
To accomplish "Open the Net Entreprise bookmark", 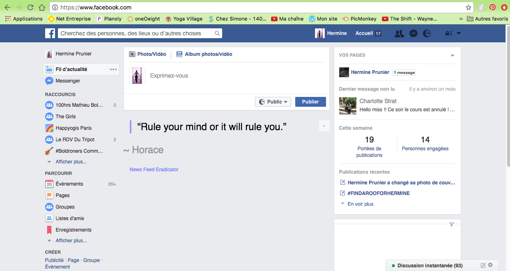I will point(69,18).
